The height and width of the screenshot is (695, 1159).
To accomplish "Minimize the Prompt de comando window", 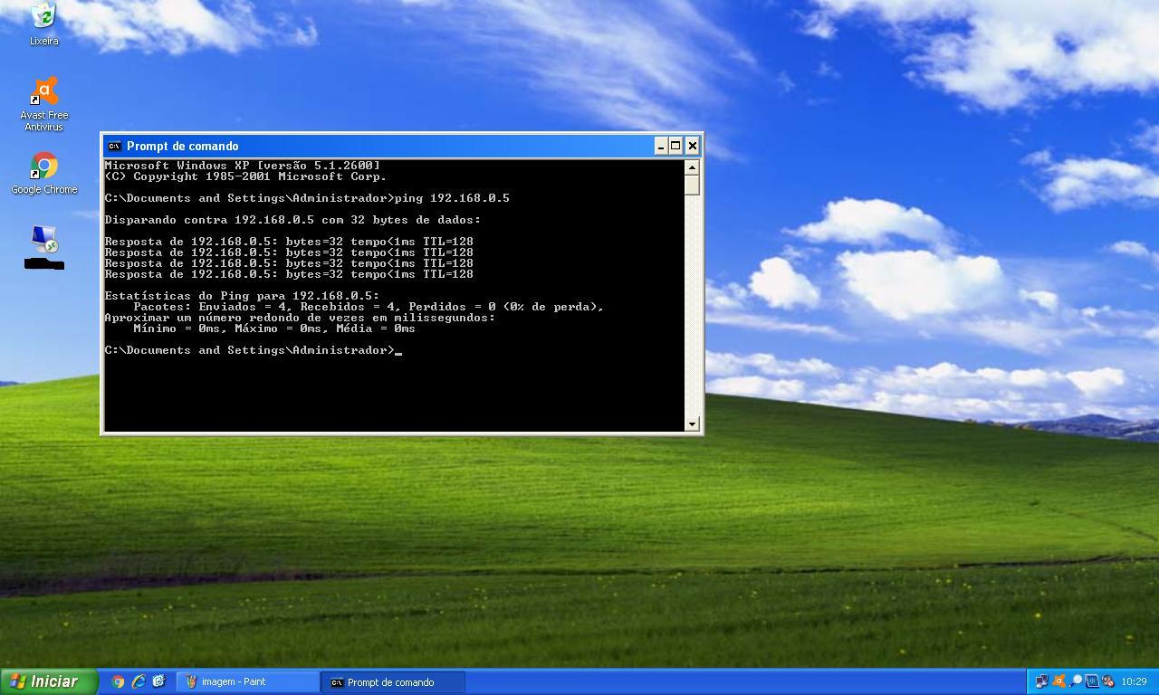I will pos(661,146).
